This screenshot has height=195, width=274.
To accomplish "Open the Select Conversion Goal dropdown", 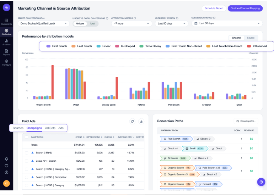I will tap(43, 23).
